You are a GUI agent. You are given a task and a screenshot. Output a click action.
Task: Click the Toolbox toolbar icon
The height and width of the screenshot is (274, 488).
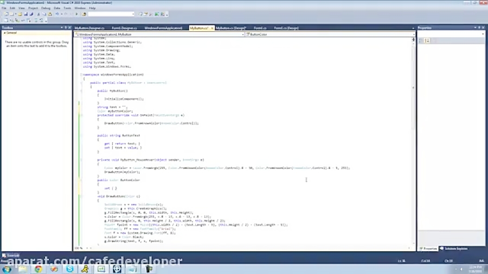click(x=151, y=14)
